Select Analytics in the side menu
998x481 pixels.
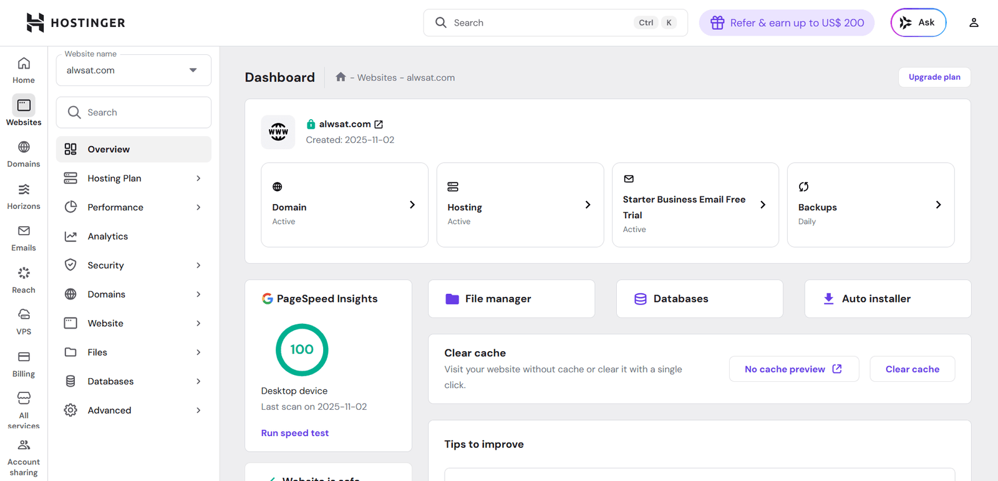tap(133, 236)
